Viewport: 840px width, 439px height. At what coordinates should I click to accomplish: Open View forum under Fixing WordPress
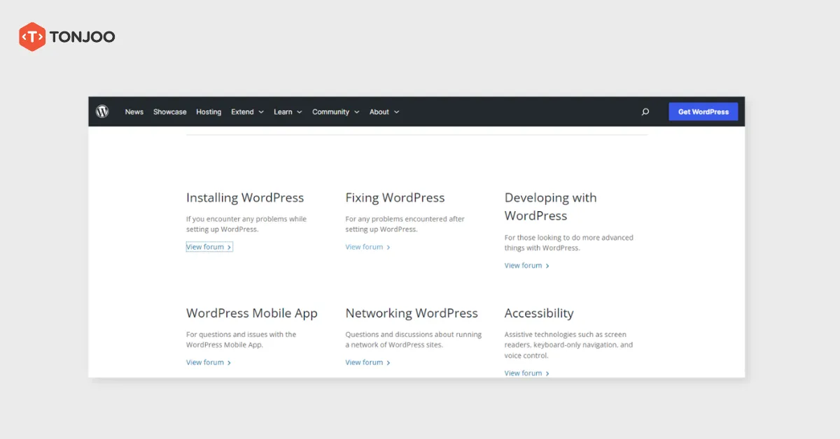pos(363,246)
